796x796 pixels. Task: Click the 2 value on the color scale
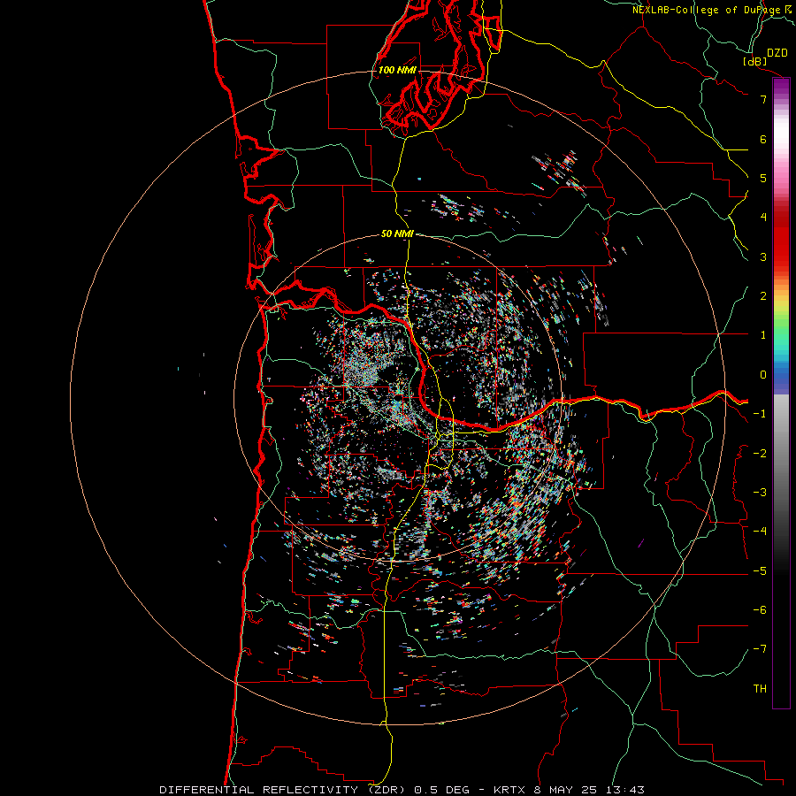(763, 296)
